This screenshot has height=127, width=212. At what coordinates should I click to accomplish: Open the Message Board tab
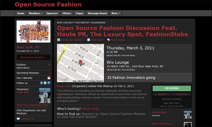(x=97, y=13)
